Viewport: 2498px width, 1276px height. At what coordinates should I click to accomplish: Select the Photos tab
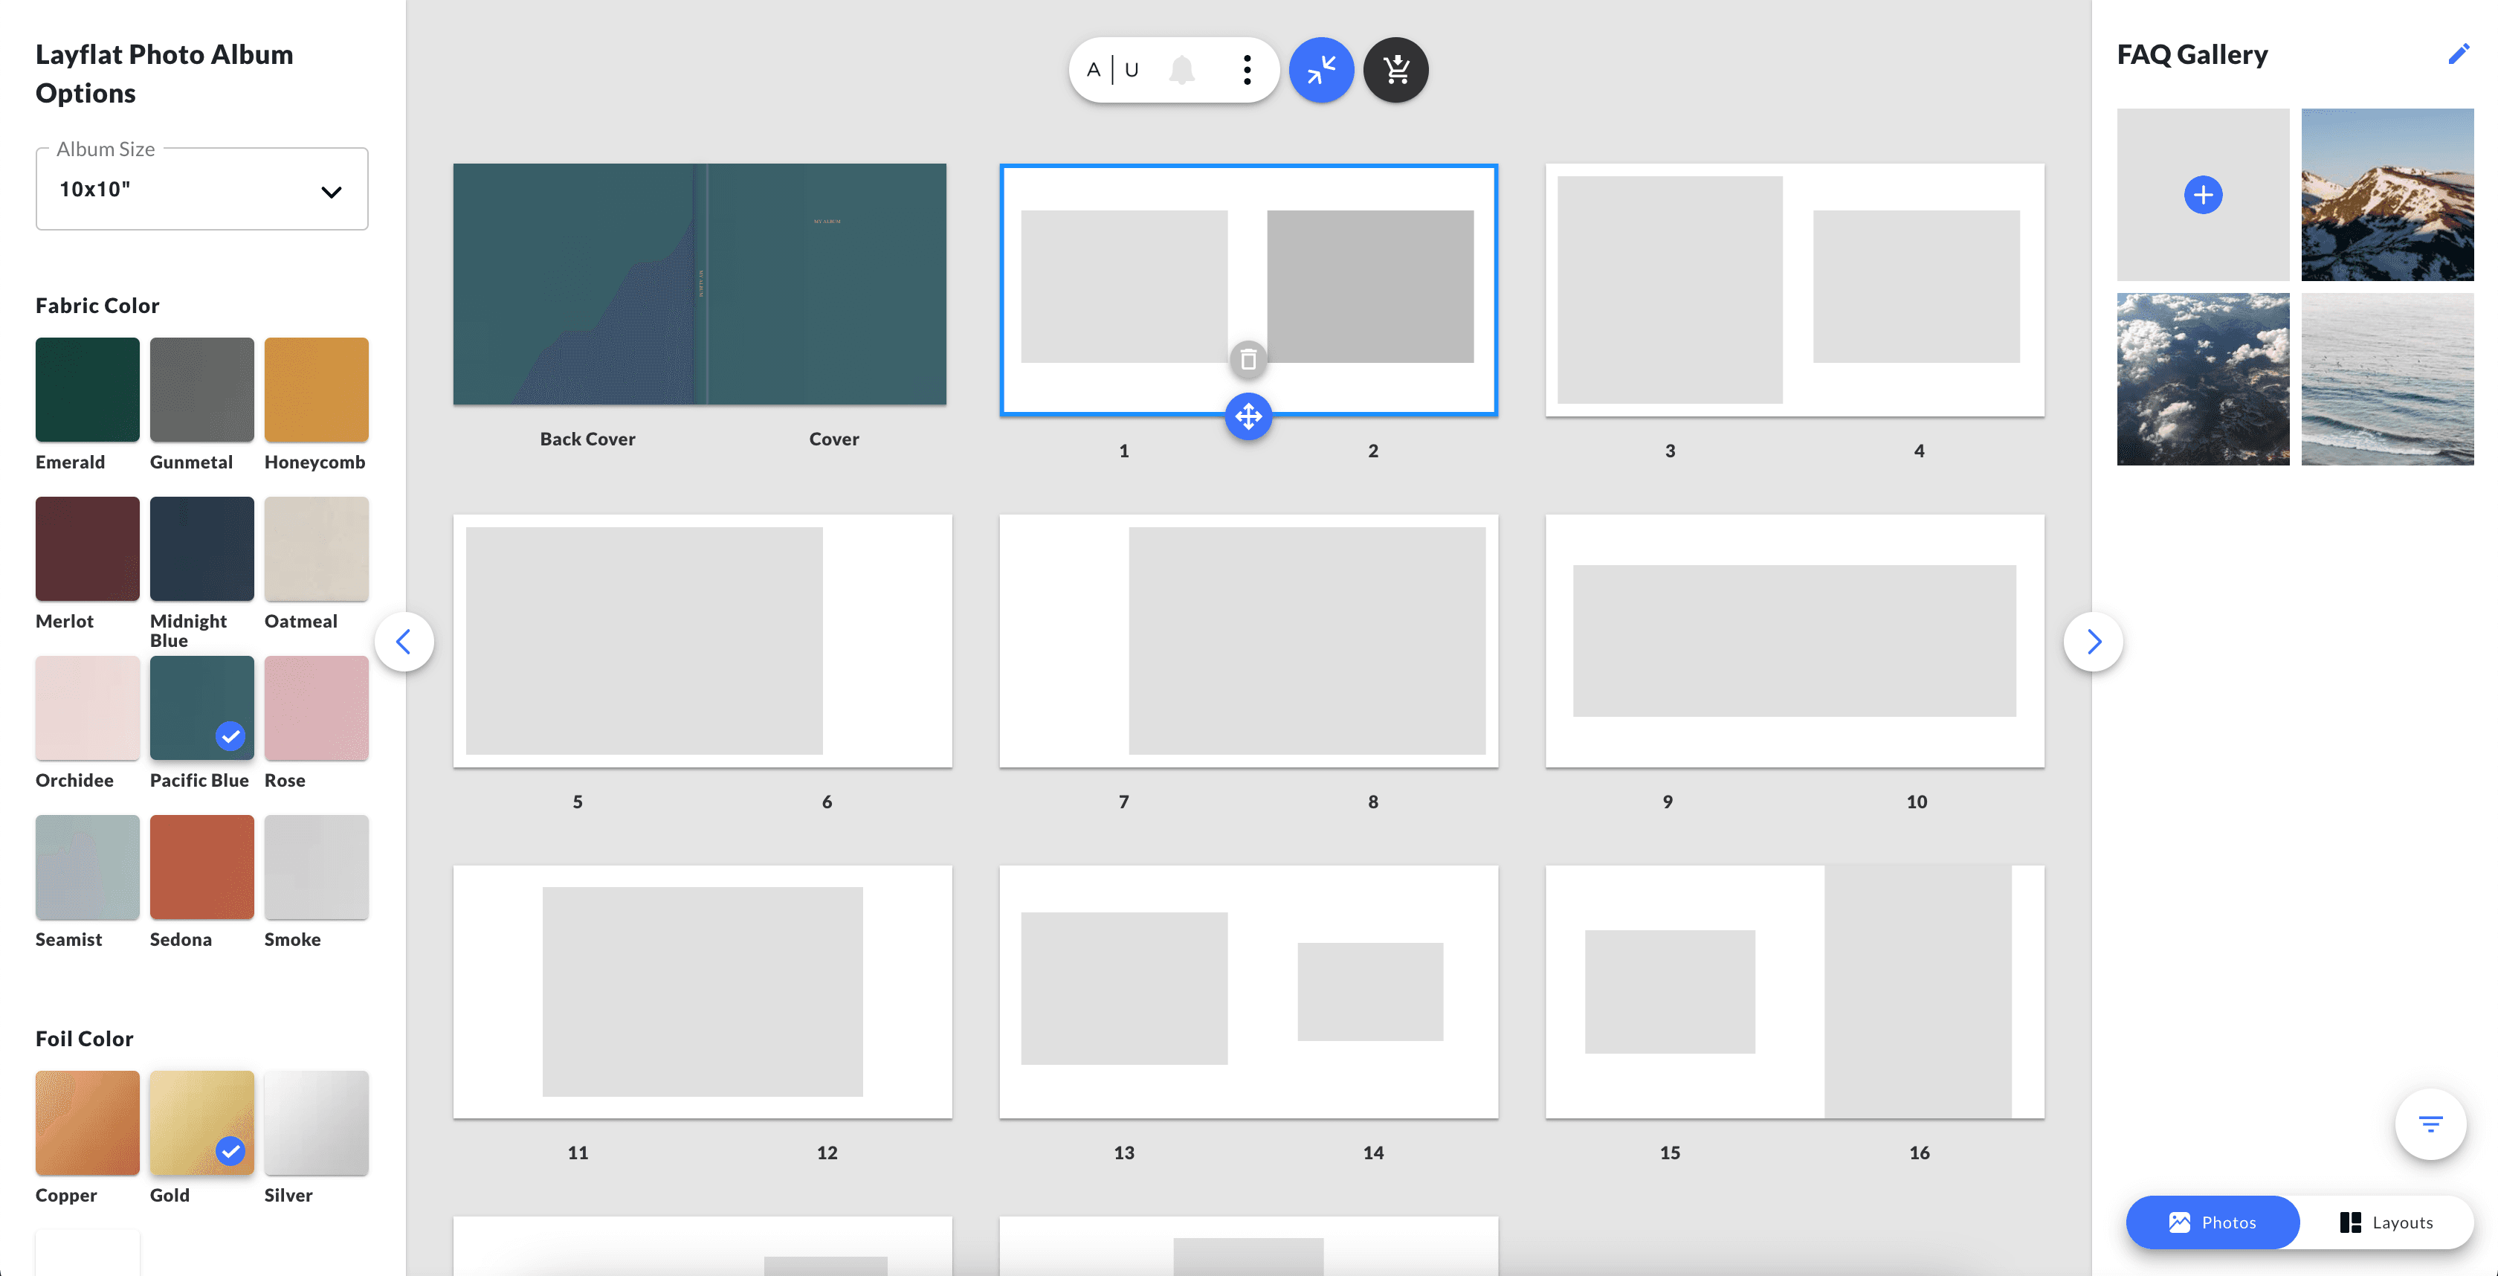click(2212, 1222)
